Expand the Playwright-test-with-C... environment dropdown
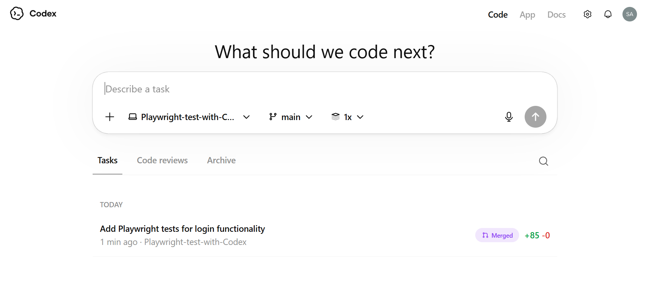The height and width of the screenshot is (283, 656). pyautogui.click(x=189, y=117)
